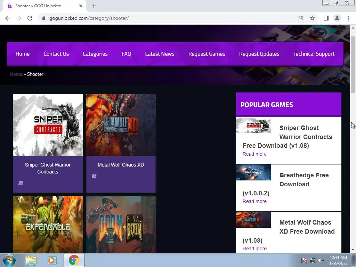Click the Windows icon under Sniper Ghost Warrior Contracts
The width and height of the screenshot is (356, 267).
21,183
